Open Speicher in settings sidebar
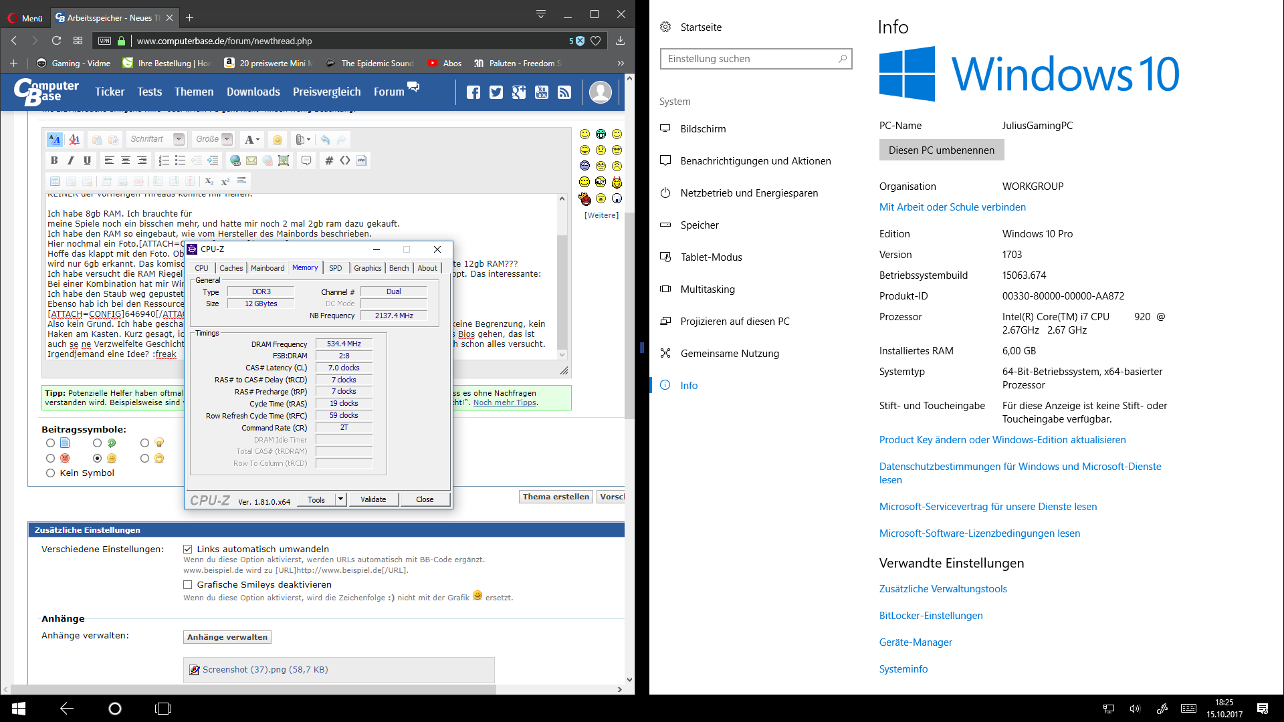Image resolution: width=1284 pixels, height=722 pixels. click(700, 225)
